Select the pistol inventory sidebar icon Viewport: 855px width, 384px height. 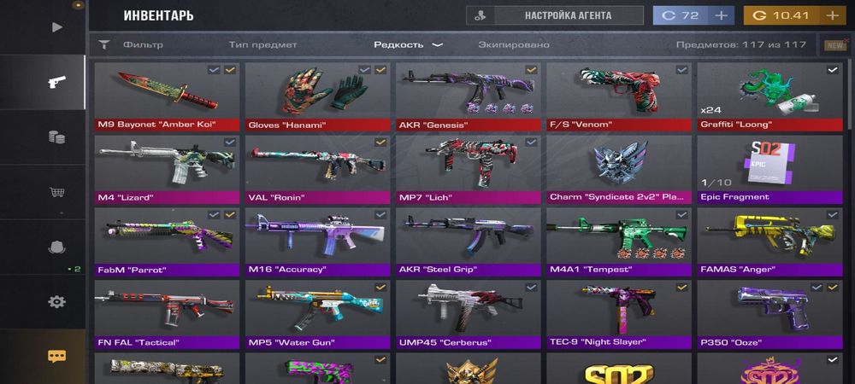point(56,82)
